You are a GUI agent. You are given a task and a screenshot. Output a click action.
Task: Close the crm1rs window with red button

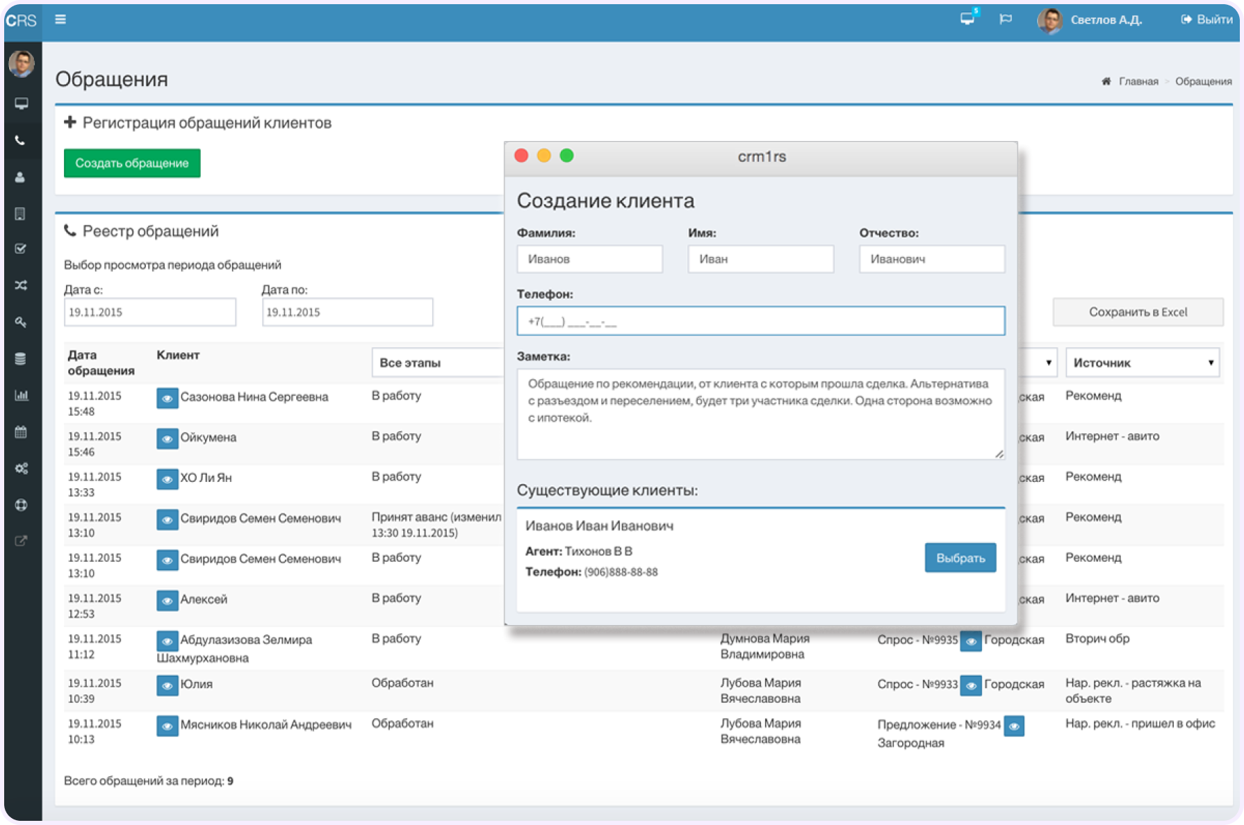[521, 156]
